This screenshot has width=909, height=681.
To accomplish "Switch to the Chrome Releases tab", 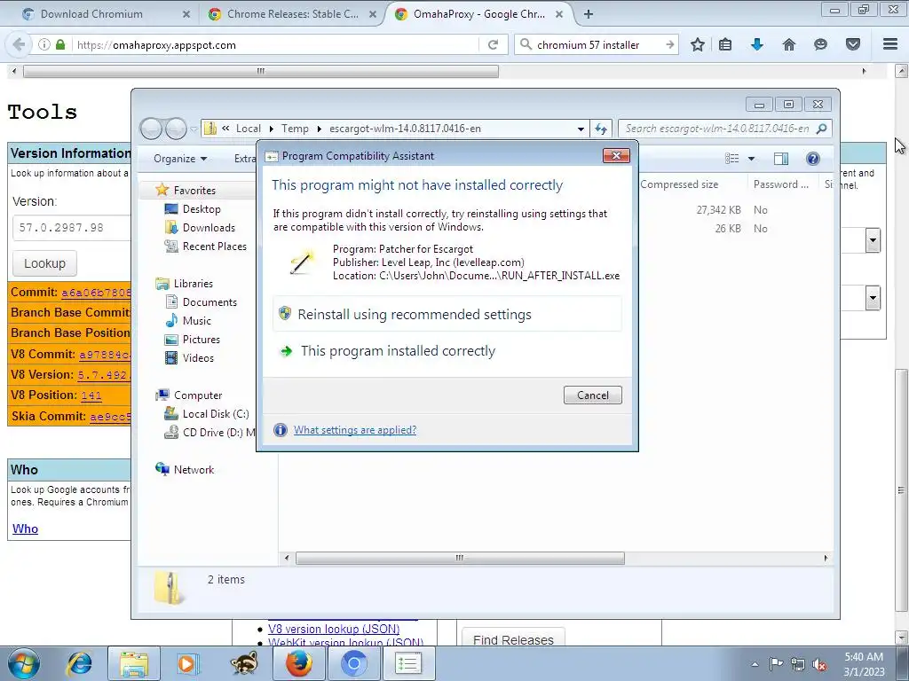I will 292,14.
